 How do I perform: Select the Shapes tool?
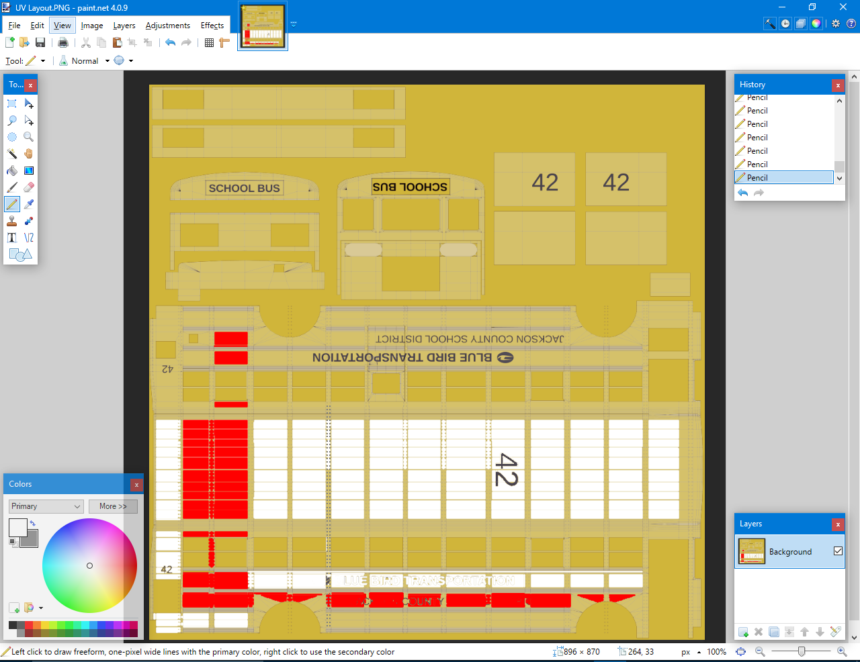[x=20, y=254]
